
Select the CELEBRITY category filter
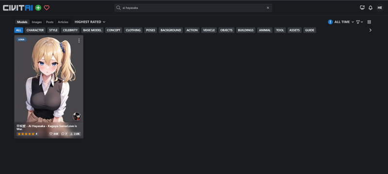coord(70,30)
